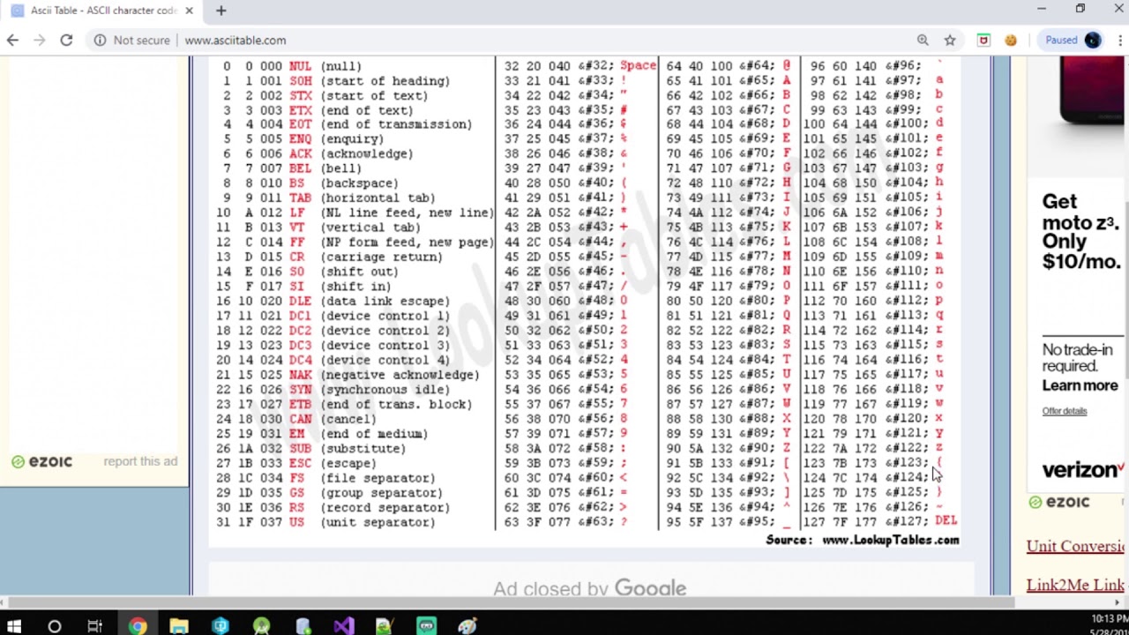Open Task View in the taskbar
This screenshot has width=1129, height=635.
click(x=95, y=626)
